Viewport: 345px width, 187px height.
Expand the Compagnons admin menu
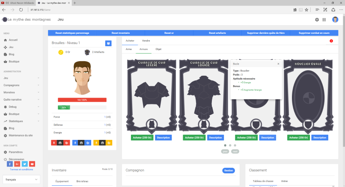[x=21, y=85]
